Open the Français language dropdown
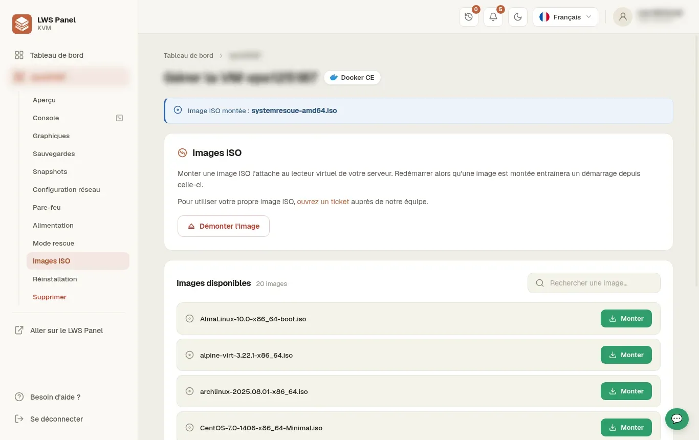The width and height of the screenshot is (699, 440). click(x=565, y=17)
